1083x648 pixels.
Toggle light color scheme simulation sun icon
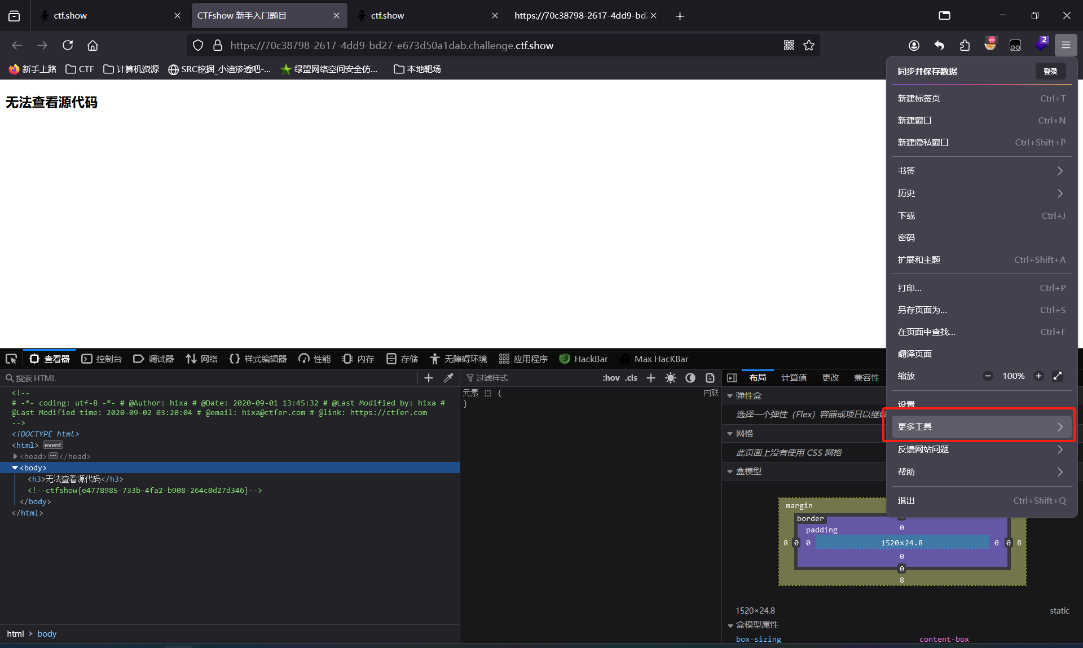[671, 378]
